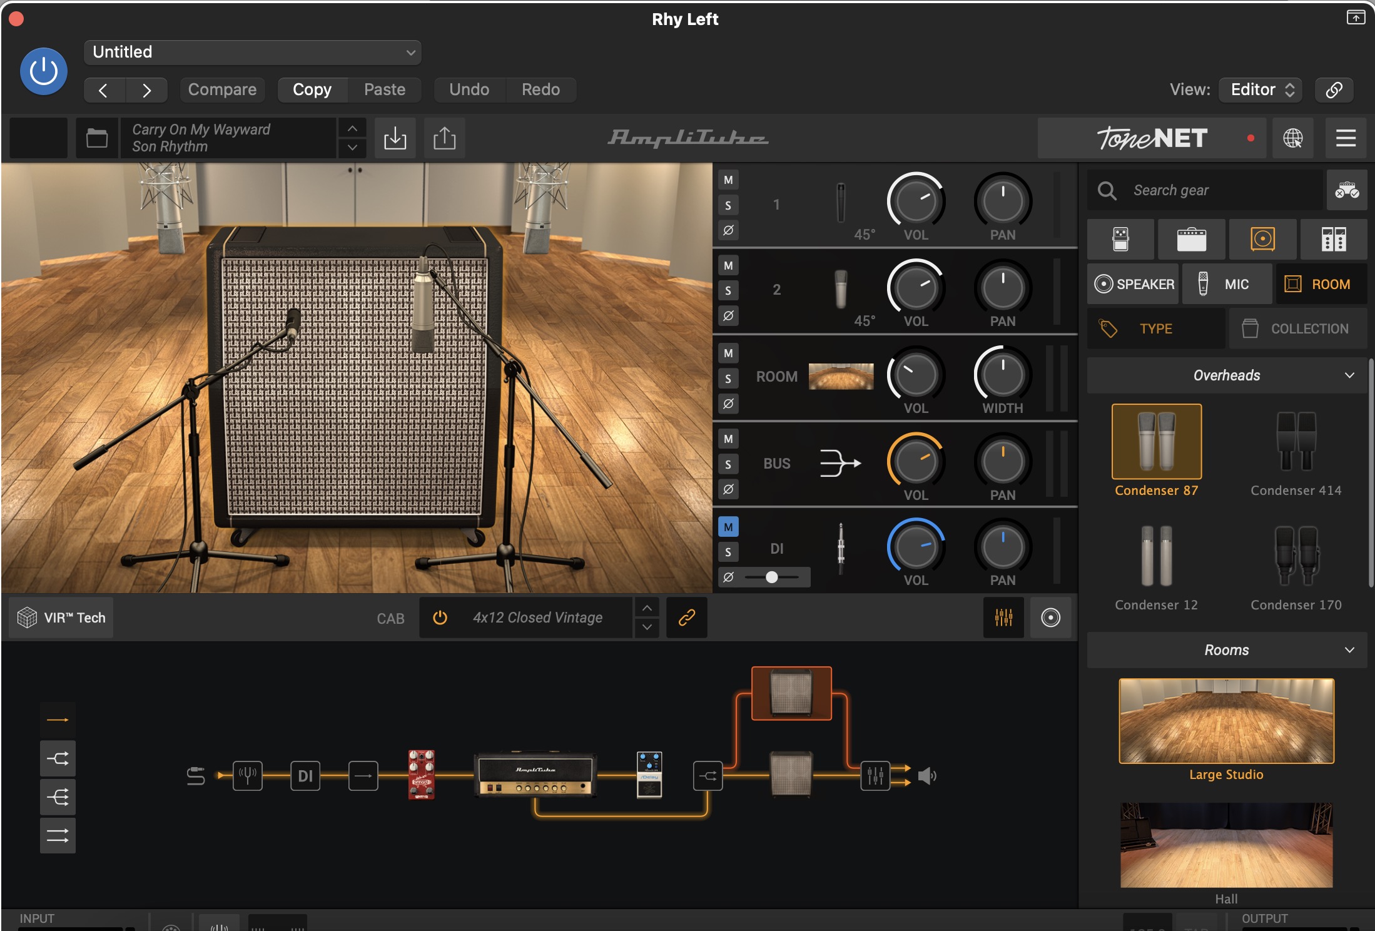Click the output mixer block in chain
1375x931 pixels.
[x=875, y=776]
